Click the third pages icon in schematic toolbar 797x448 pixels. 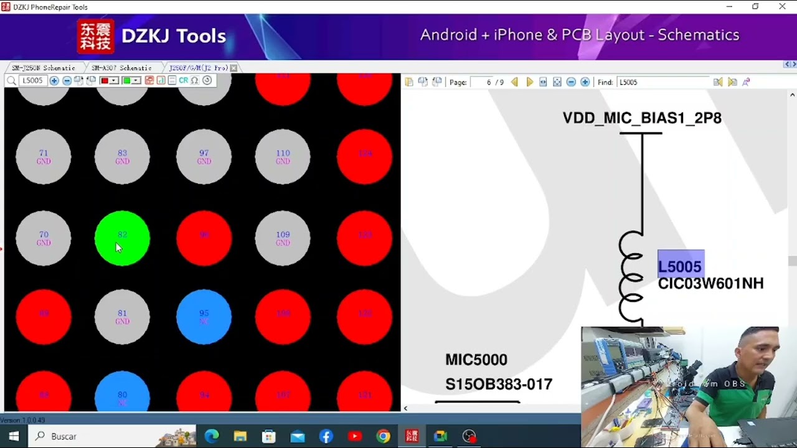[437, 82]
